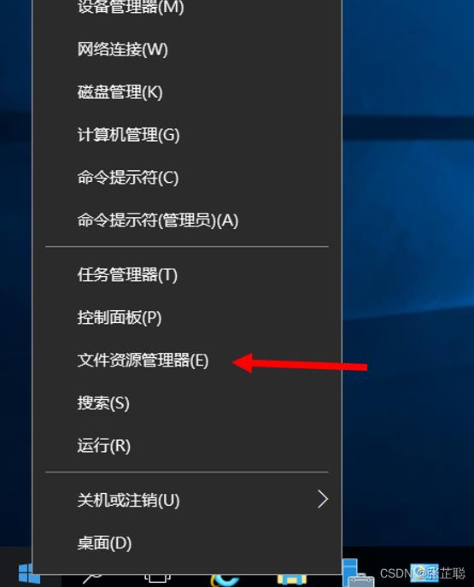Screen dimensions: 474x587
Task: Open 任务管理器(T)
Action: [x=187, y=275]
